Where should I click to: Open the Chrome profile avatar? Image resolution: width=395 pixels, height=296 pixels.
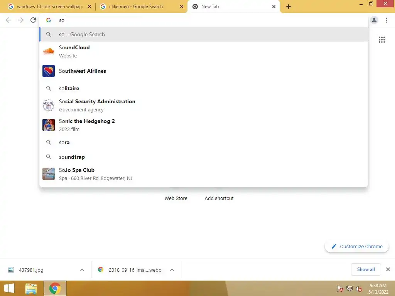pos(374,20)
